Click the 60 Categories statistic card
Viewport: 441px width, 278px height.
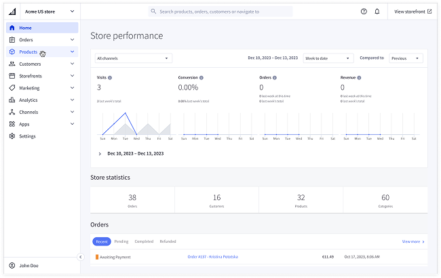point(385,200)
